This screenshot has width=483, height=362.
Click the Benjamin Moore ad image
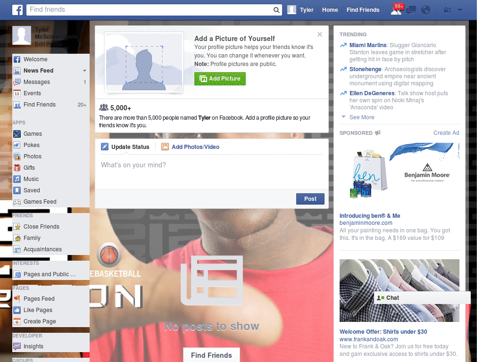tap(400, 175)
